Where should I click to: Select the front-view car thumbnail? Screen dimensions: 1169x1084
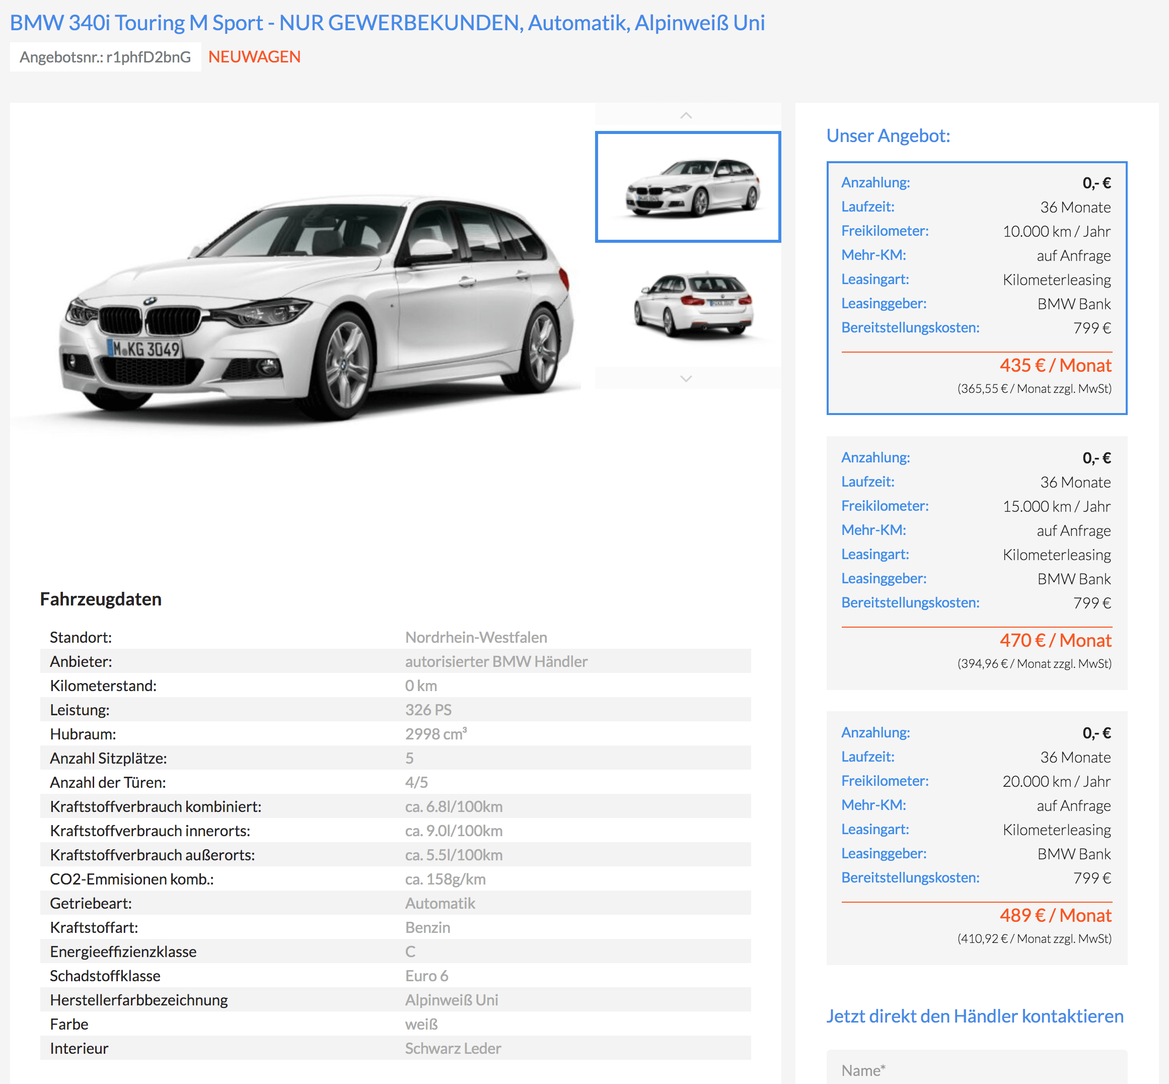click(688, 186)
